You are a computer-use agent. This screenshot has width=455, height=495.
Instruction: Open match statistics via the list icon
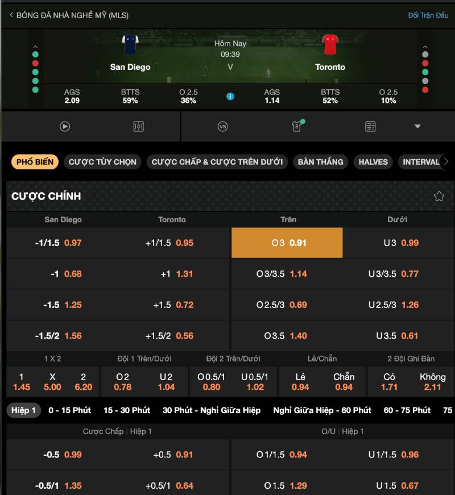coord(370,126)
